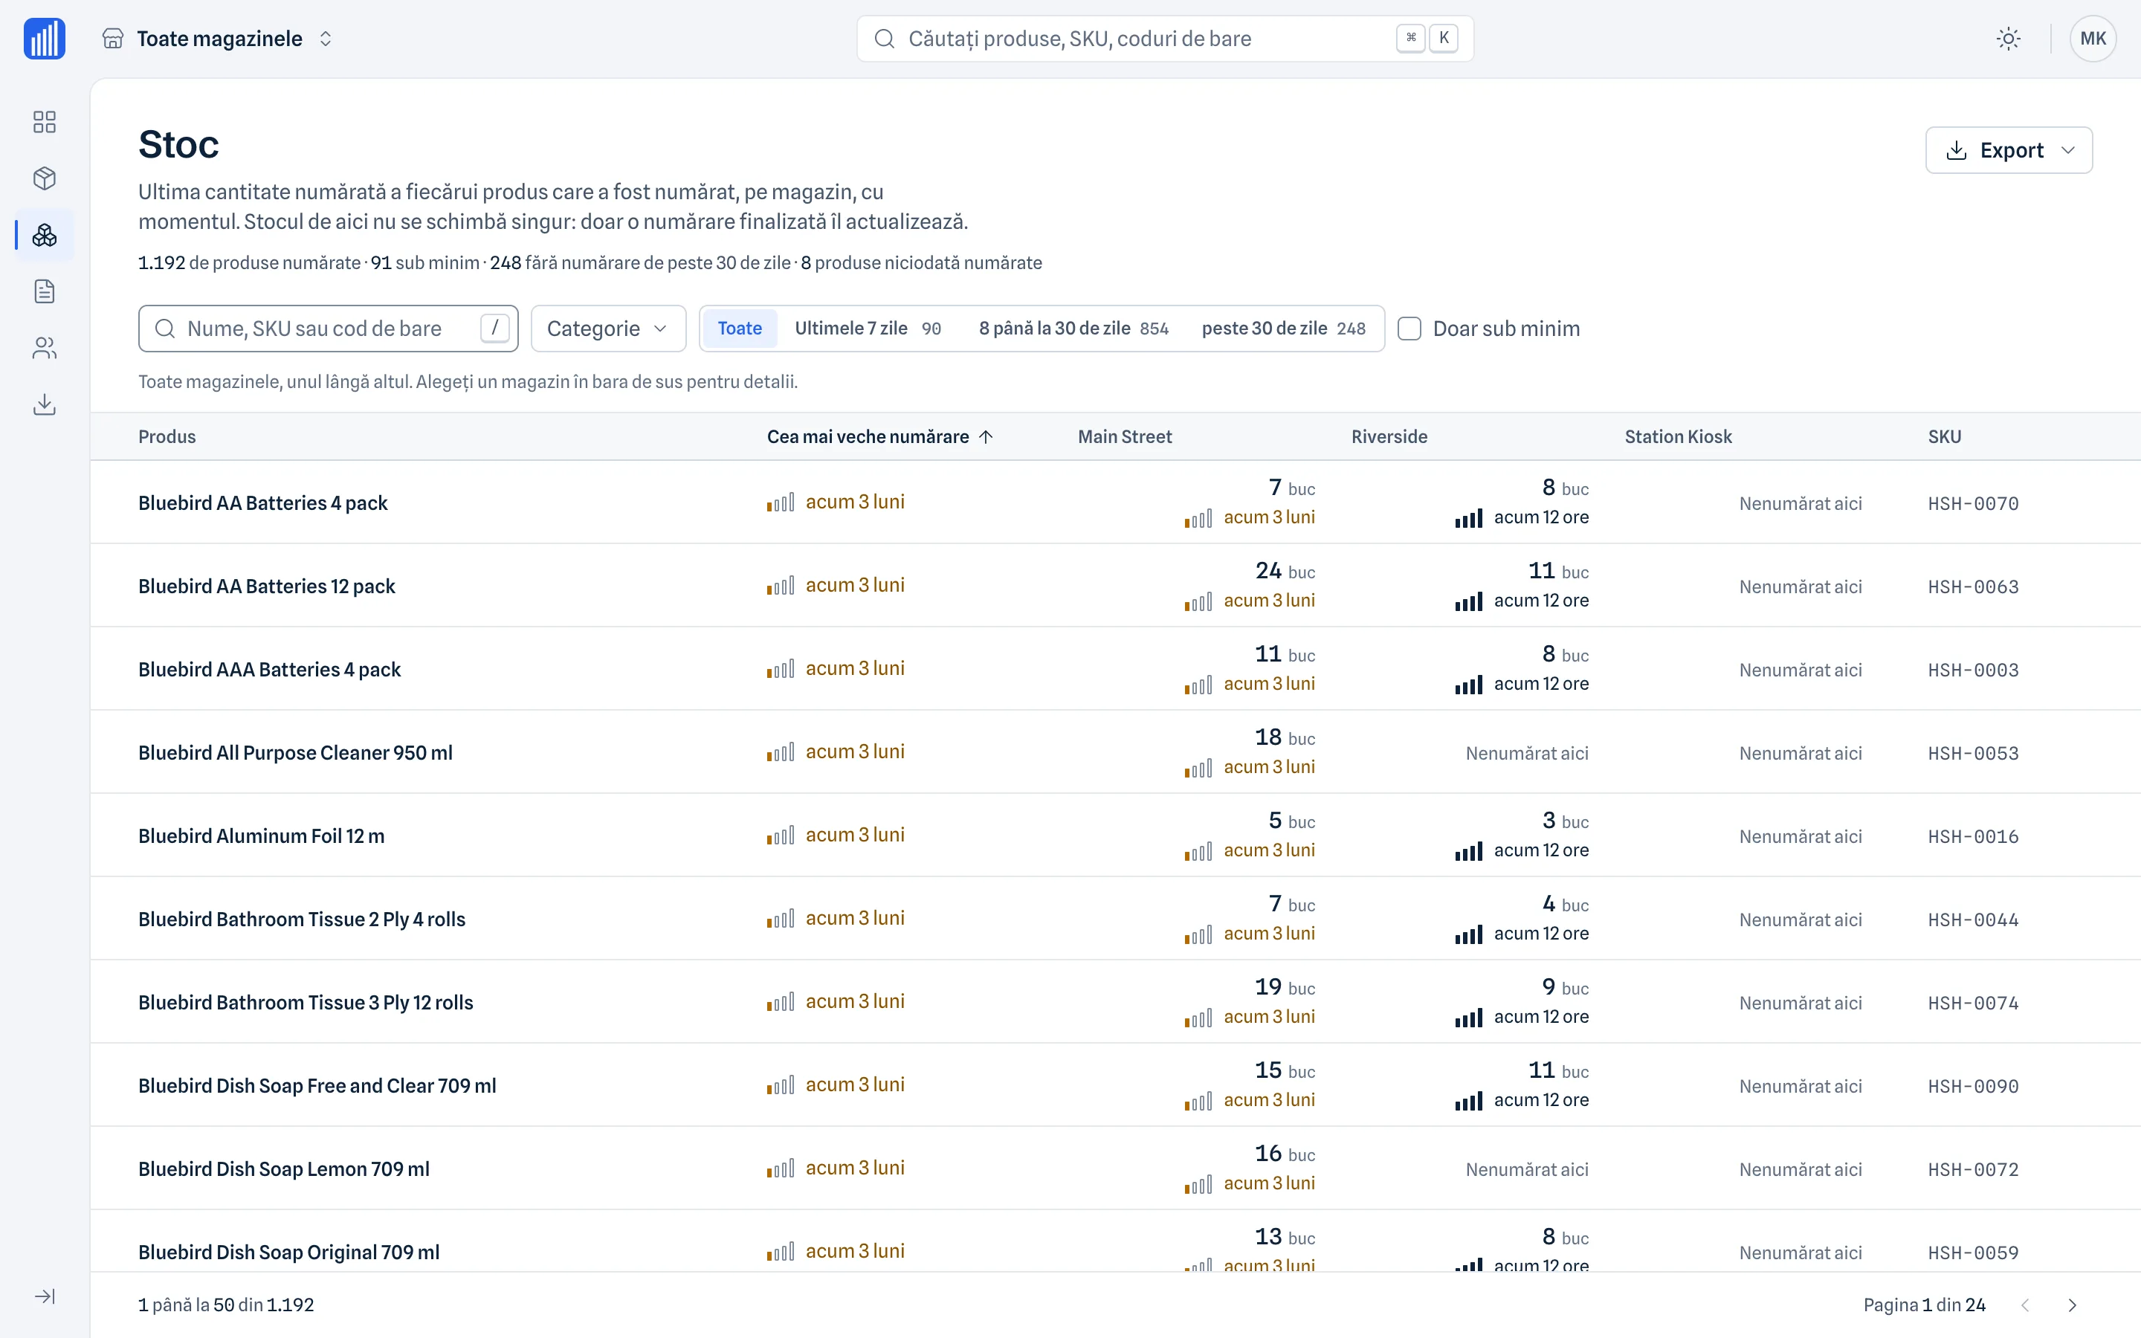The width and height of the screenshot is (2141, 1338).
Task: Click the Station Kiosk column header
Action: [x=1679, y=436]
